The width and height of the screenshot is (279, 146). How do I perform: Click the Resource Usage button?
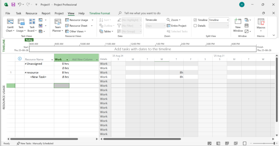77,20
